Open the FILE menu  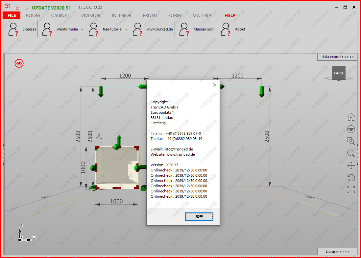tap(12, 15)
